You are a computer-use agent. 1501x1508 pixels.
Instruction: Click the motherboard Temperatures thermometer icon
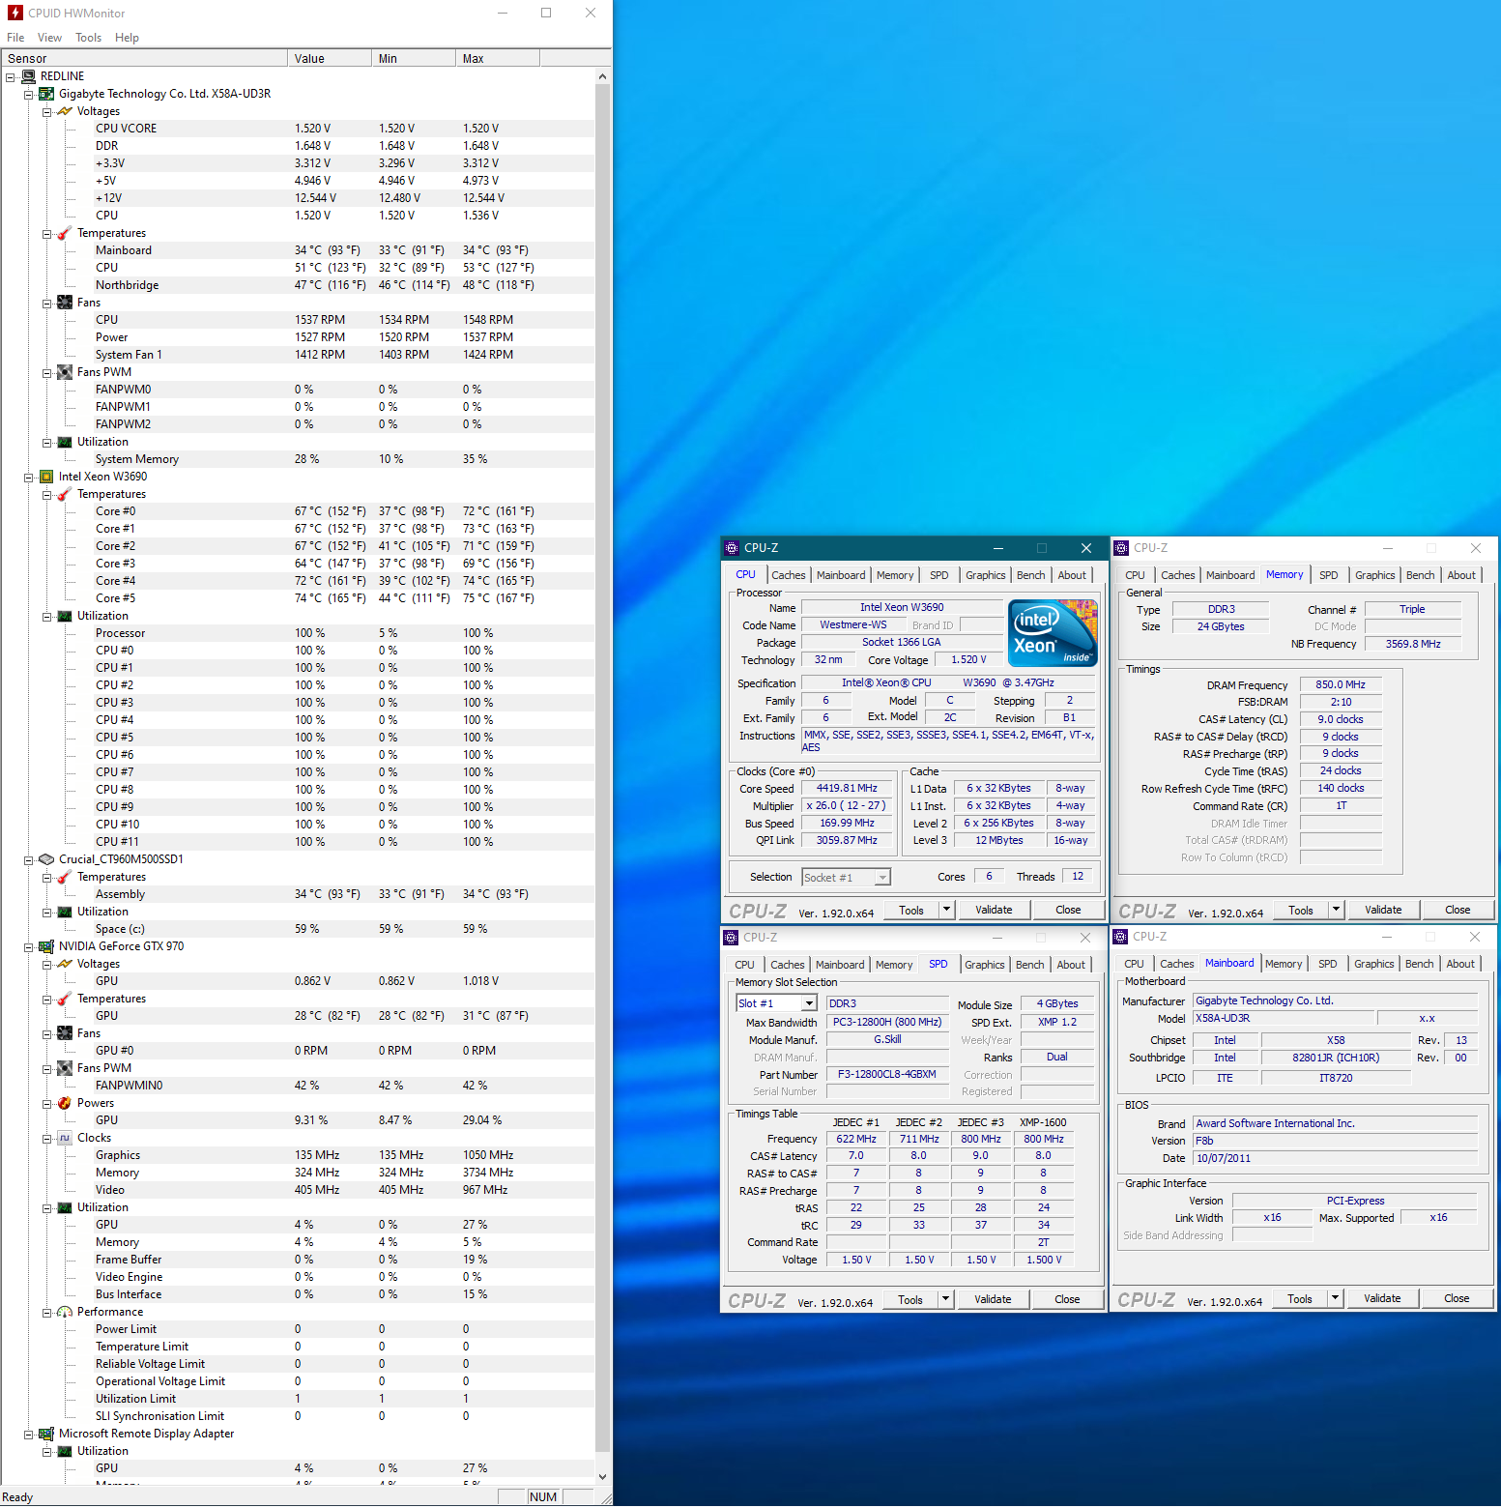click(65, 233)
